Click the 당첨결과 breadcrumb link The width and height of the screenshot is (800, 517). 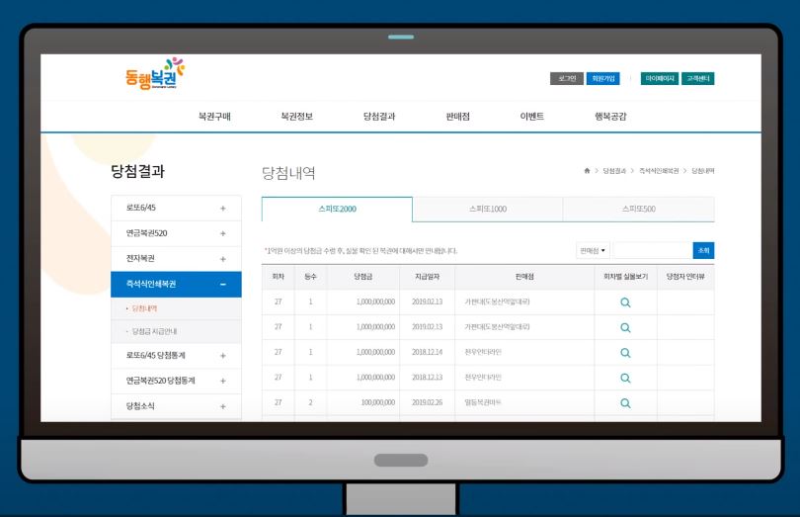[x=614, y=171]
